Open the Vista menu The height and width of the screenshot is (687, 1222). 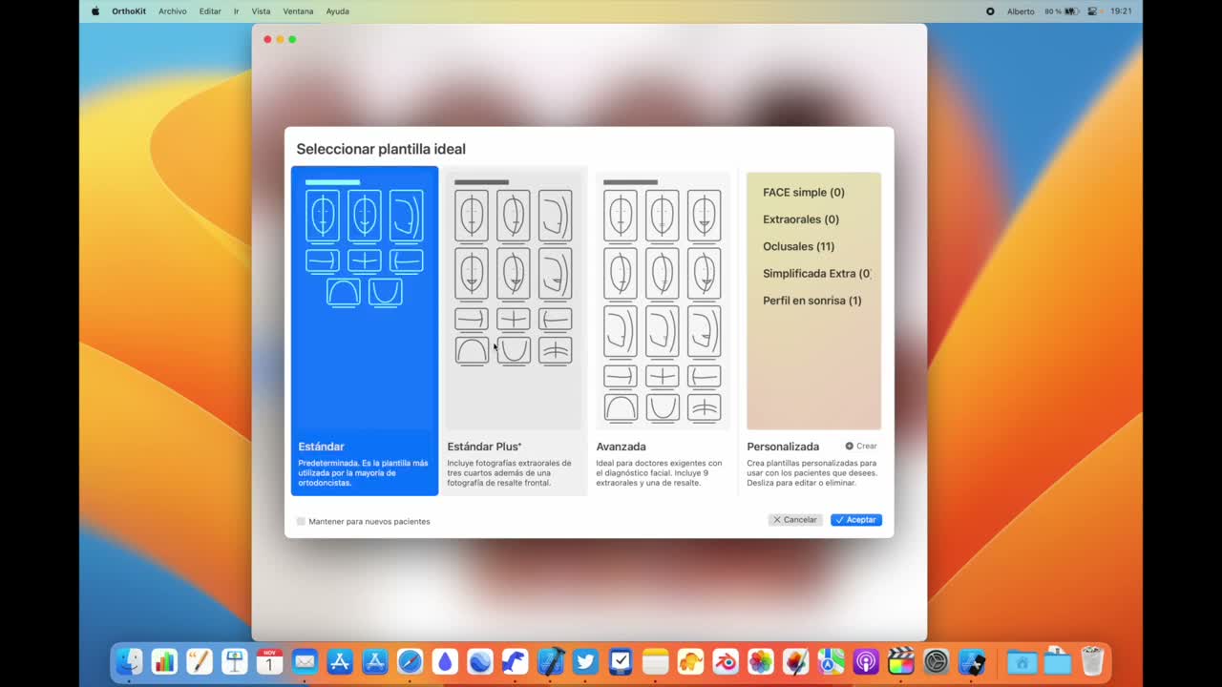[x=261, y=11]
